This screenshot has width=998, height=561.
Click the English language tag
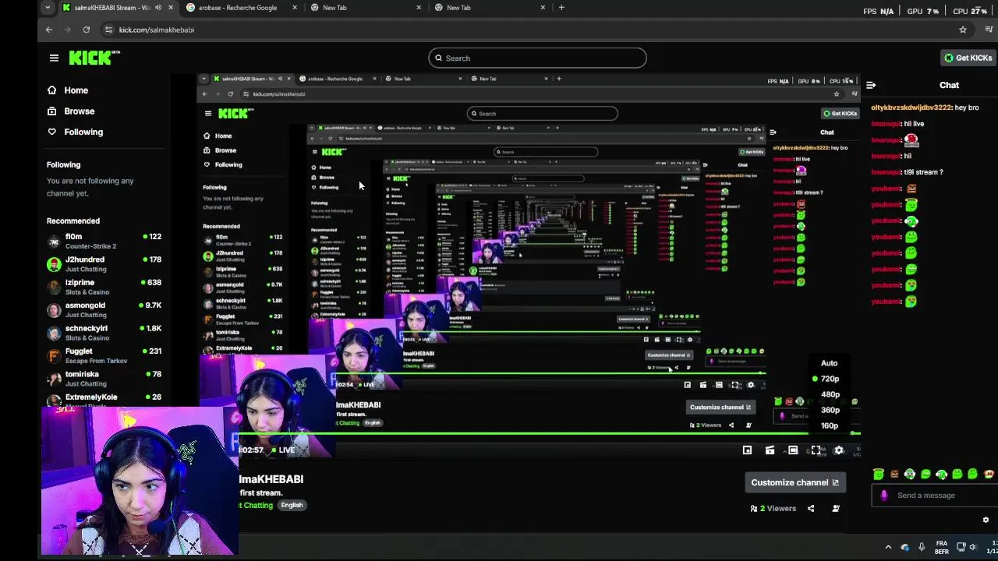292,506
